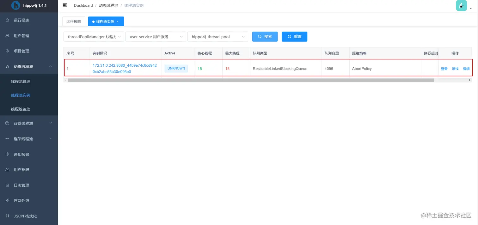478x225 pixels.
Task: Click the 运行报表 dashboard icon in sidebar
Action: click(x=8, y=20)
